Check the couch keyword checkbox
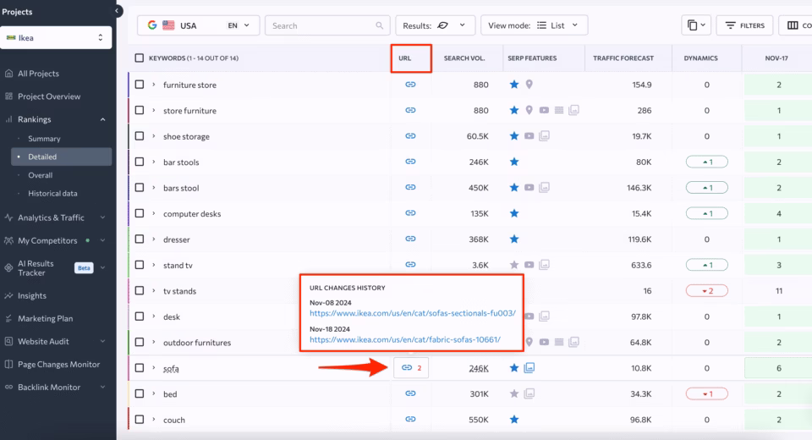812x440 pixels. [140, 420]
